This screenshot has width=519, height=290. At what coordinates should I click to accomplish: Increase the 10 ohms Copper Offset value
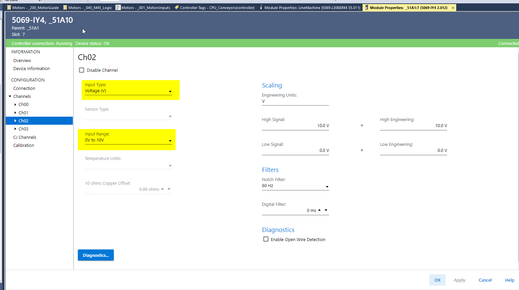(162, 189)
